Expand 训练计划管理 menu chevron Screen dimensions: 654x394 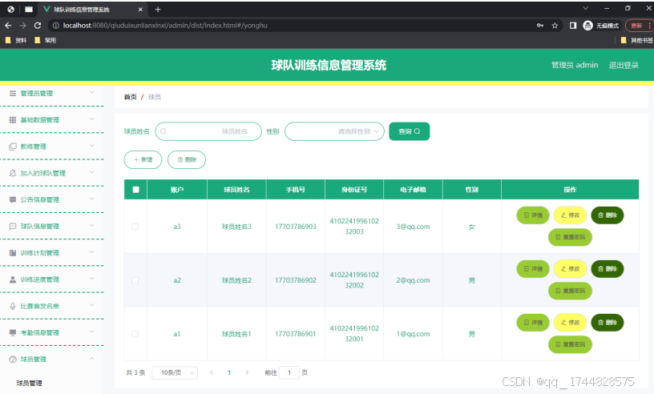tap(91, 252)
